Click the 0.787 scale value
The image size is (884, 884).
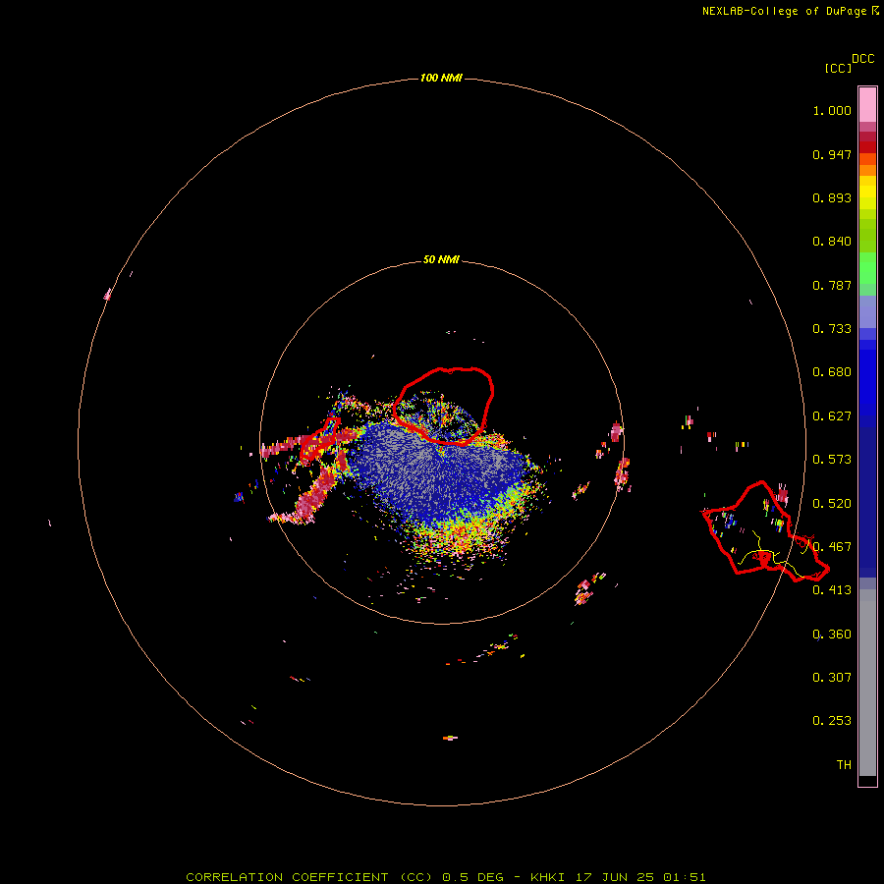click(x=832, y=285)
